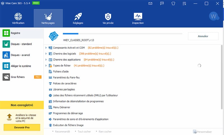Click the Rien cocher link
This screenshot has height=135, width=224.
pyautogui.click(x=105, y=132)
